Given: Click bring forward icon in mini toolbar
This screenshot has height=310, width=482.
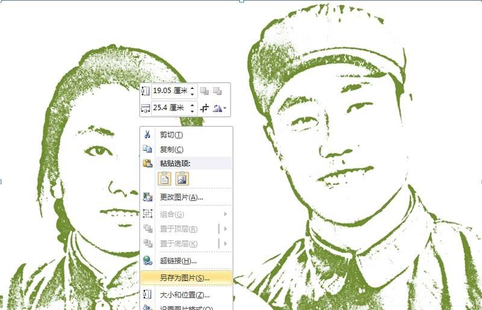Looking at the screenshot, I should tap(204, 91).
